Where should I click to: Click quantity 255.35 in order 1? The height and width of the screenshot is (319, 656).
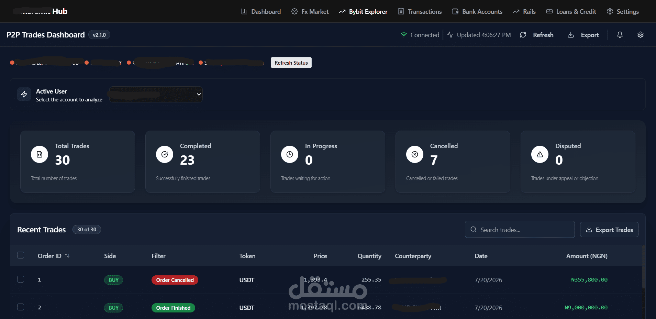(x=371, y=280)
